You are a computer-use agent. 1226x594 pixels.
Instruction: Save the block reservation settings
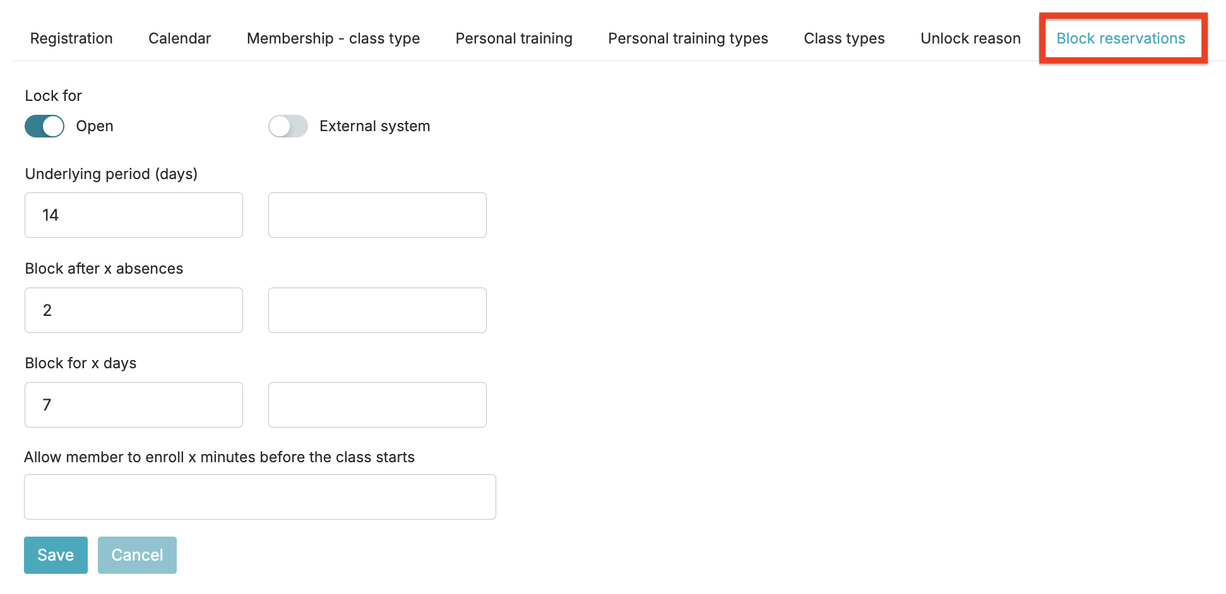[x=56, y=555]
